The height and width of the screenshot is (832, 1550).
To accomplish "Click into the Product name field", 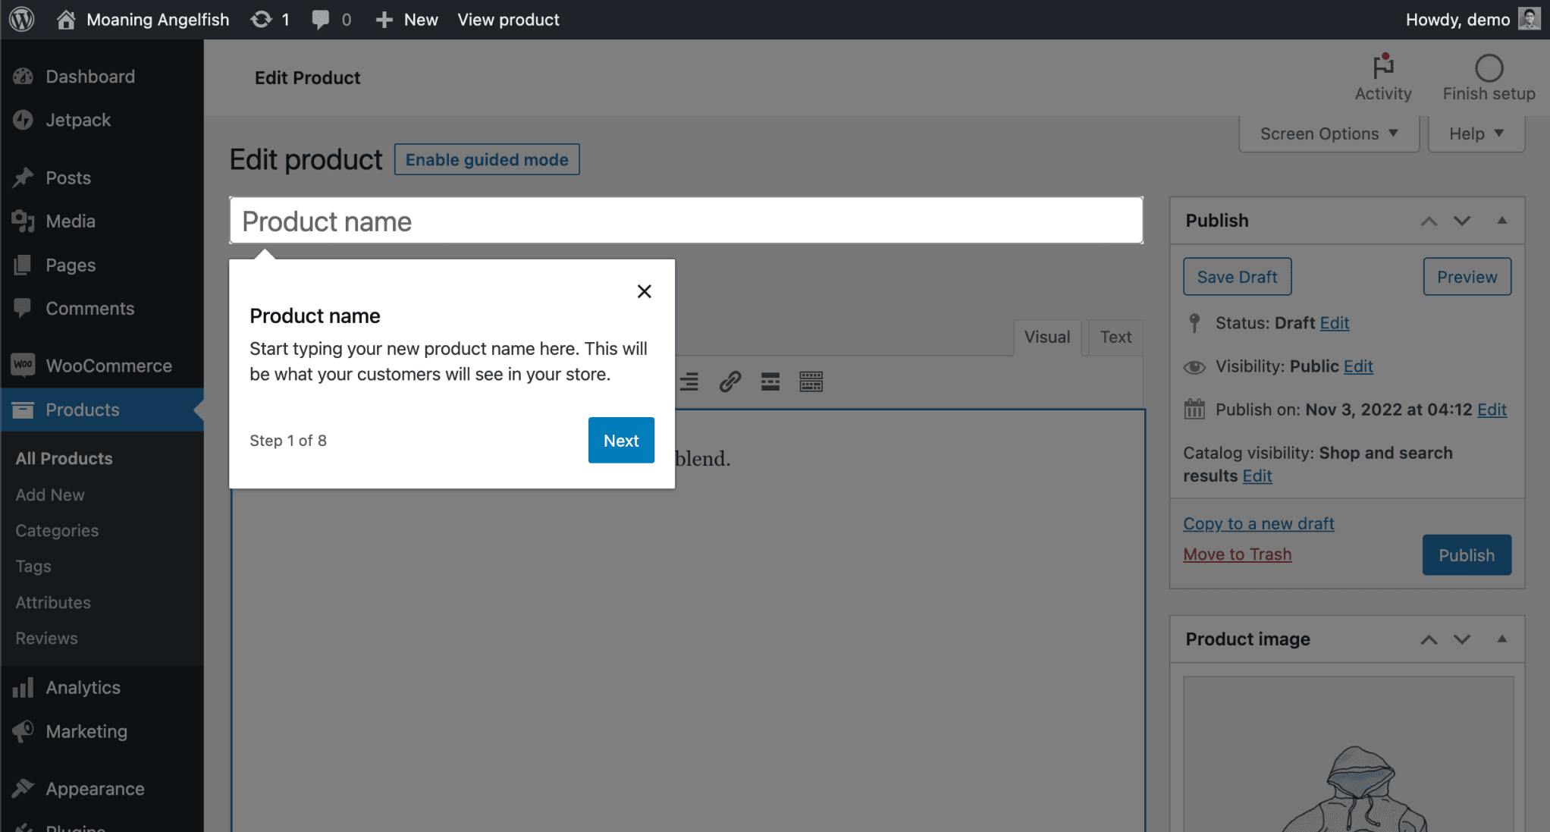I will click(686, 221).
